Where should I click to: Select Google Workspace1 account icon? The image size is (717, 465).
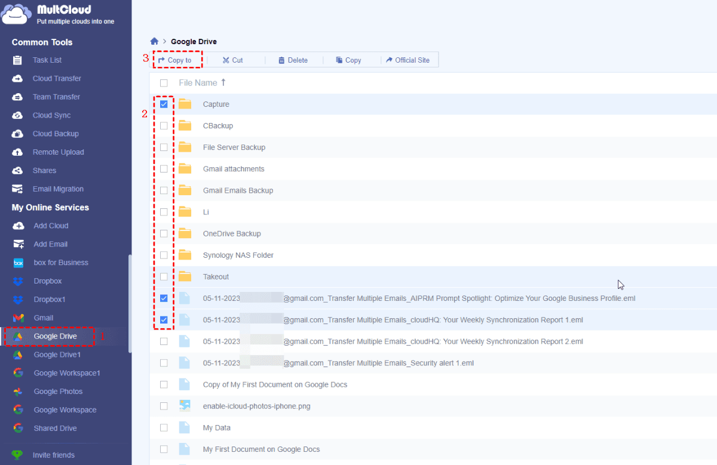19,373
